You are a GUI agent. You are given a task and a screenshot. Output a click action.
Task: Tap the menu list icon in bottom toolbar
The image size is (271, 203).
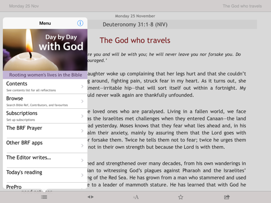point(44,197)
